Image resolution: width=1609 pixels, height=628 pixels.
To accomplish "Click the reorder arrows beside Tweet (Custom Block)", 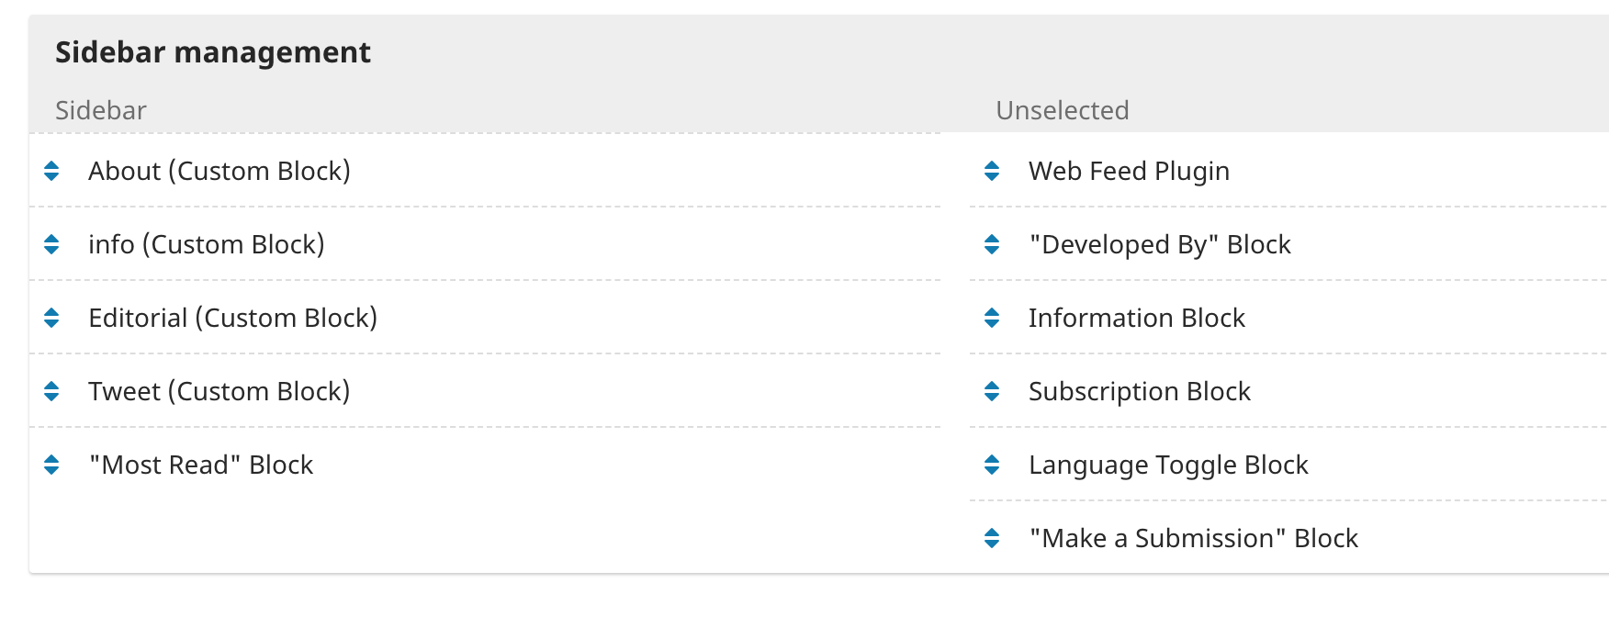I will click(51, 391).
